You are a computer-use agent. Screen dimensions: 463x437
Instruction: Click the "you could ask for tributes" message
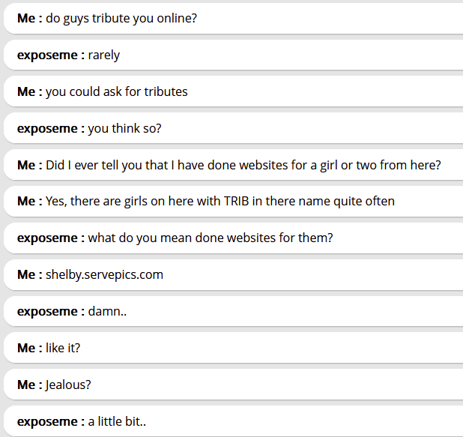tap(117, 91)
